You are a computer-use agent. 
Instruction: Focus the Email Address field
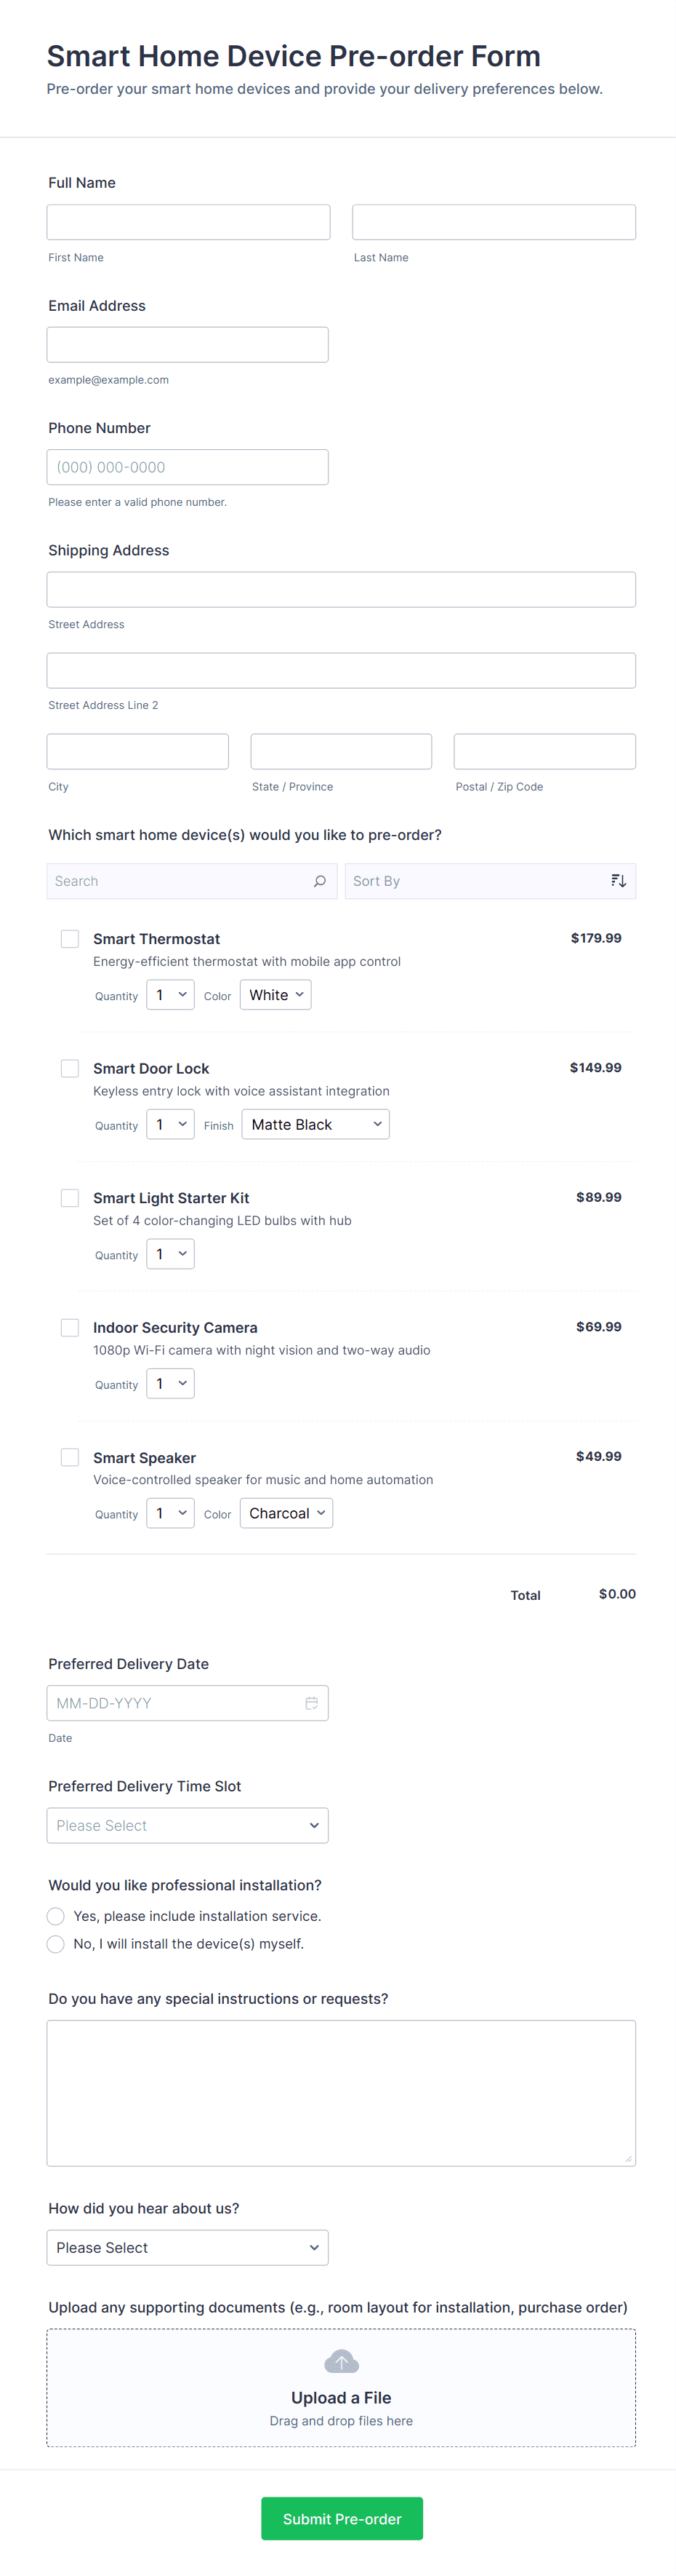tap(188, 345)
